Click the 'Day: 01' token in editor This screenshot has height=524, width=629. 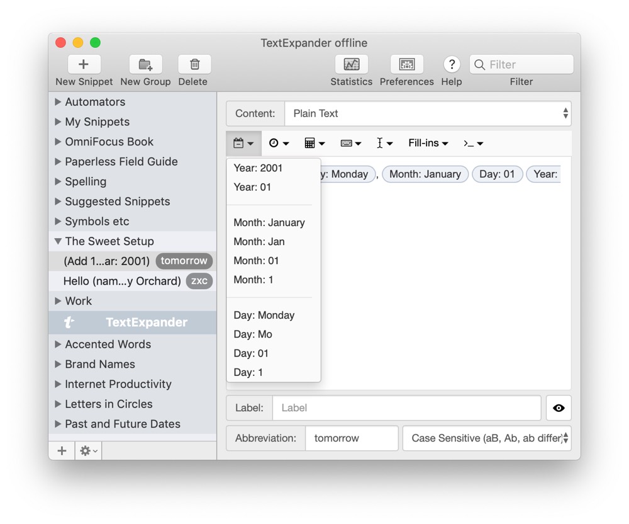point(497,174)
